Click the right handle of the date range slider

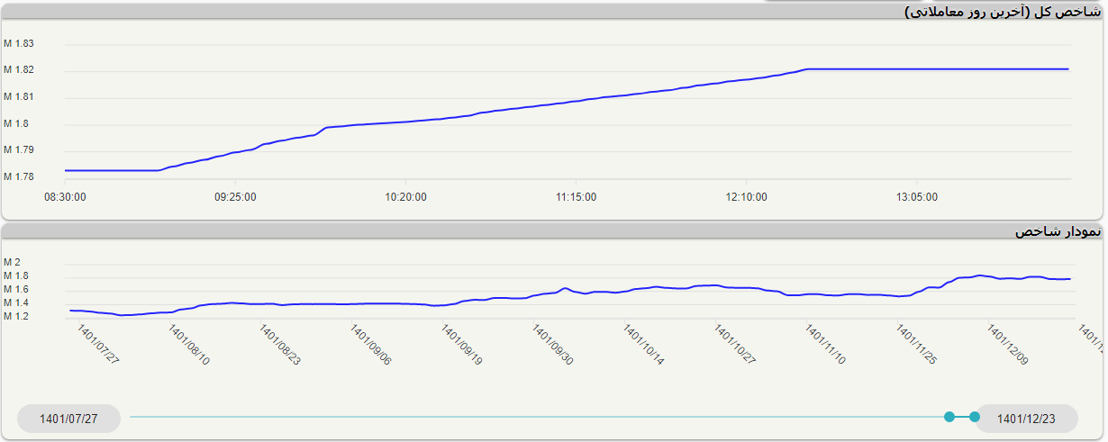pos(975,417)
